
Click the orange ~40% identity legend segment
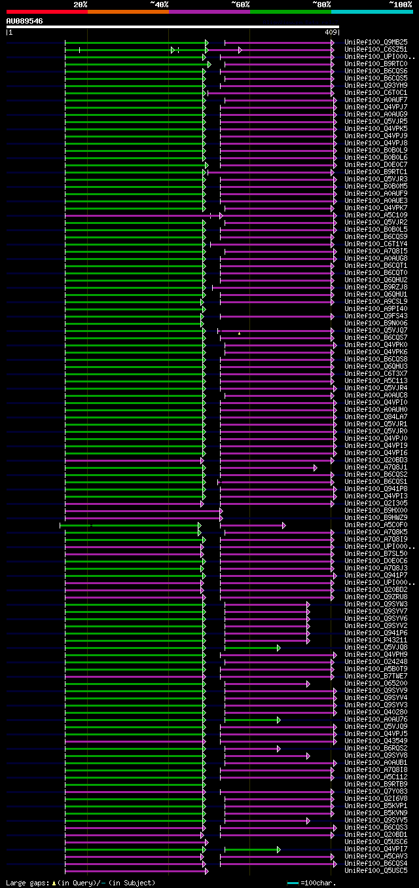[x=128, y=12]
